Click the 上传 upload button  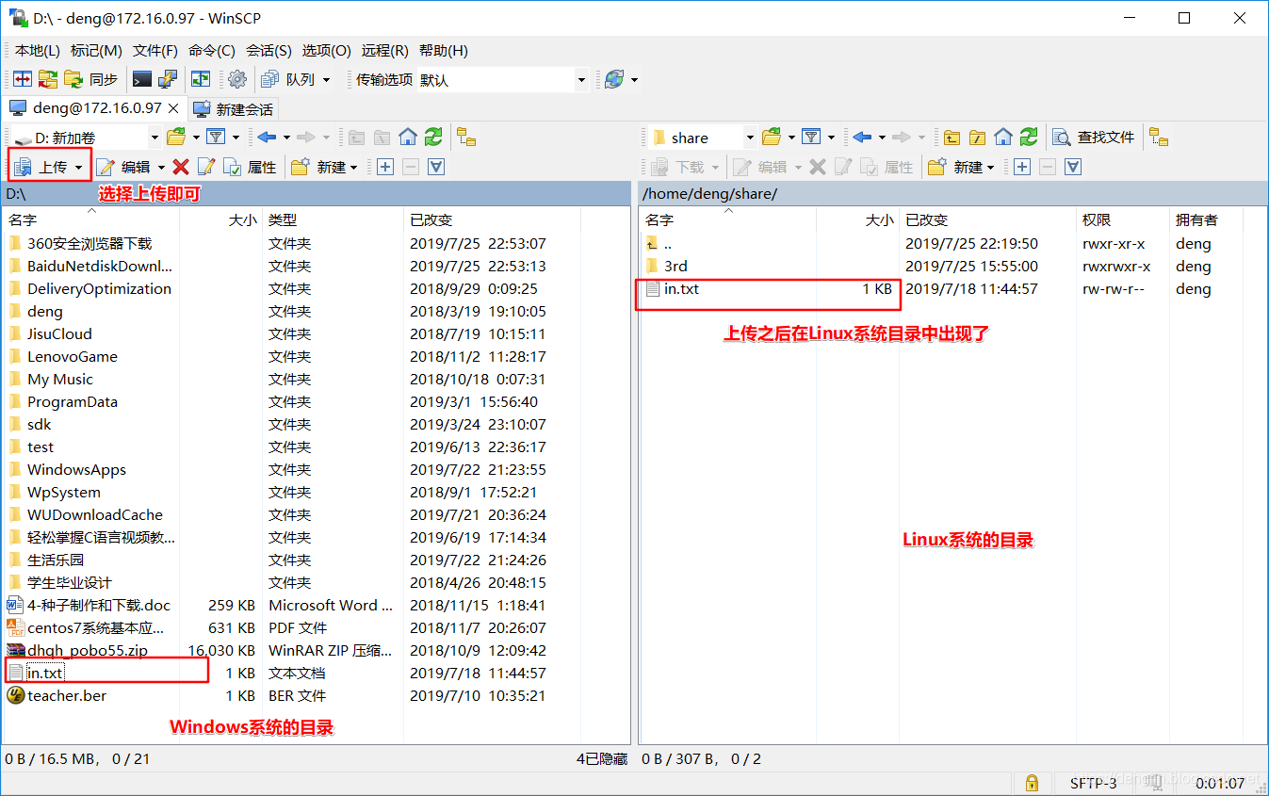coord(41,167)
